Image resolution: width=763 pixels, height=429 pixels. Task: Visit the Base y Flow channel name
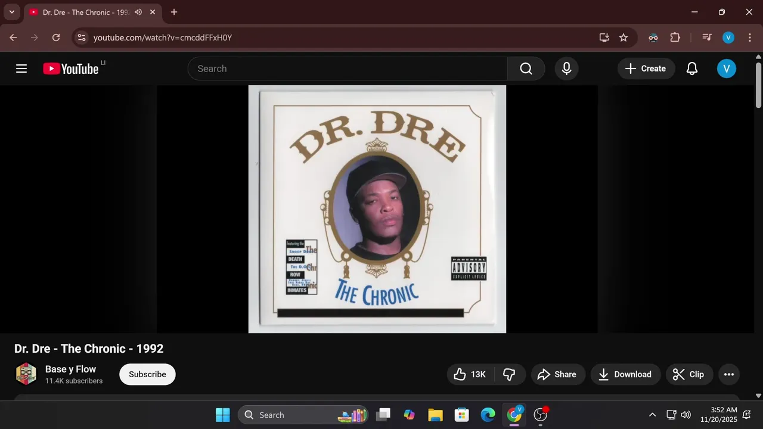pyautogui.click(x=70, y=369)
